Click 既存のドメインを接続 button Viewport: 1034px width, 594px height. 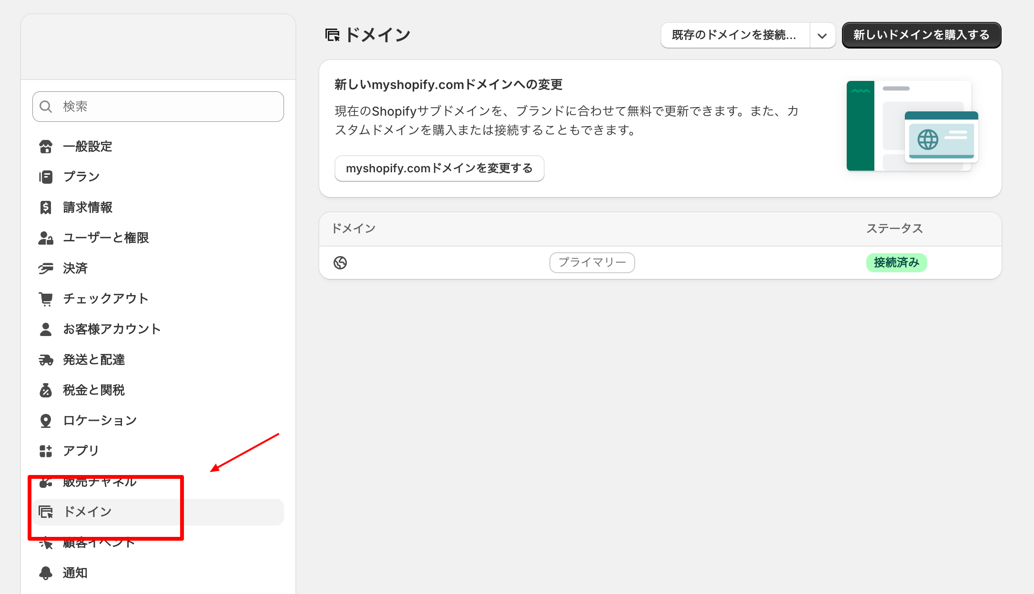[x=734, y=35]
